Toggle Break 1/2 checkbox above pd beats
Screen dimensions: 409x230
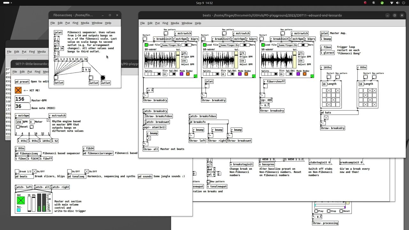[17, 172]
